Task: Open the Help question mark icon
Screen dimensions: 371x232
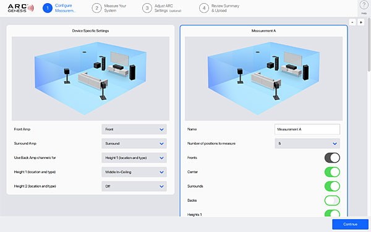Action: [364, 5]
